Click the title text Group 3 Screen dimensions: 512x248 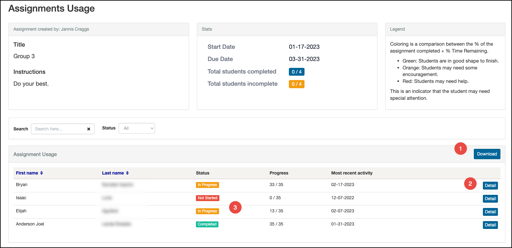pos(24,56)
